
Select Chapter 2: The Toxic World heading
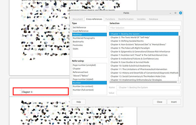[131, 37]
